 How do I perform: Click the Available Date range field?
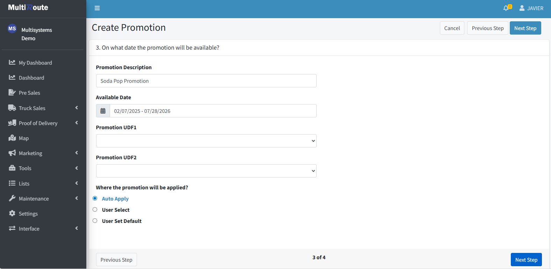pos(213,111)
